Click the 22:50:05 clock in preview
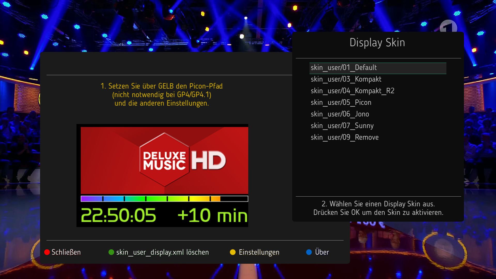The width and height of the screenshot is (496, 279). pyautogui.click(x=119, y=215)
